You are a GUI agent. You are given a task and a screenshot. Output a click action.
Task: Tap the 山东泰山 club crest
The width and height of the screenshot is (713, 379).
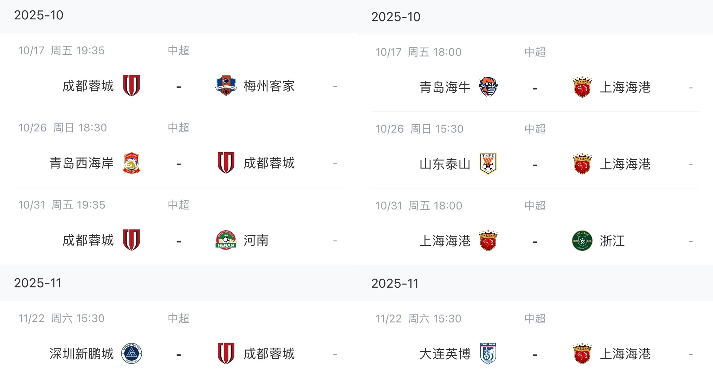(488, 164)
